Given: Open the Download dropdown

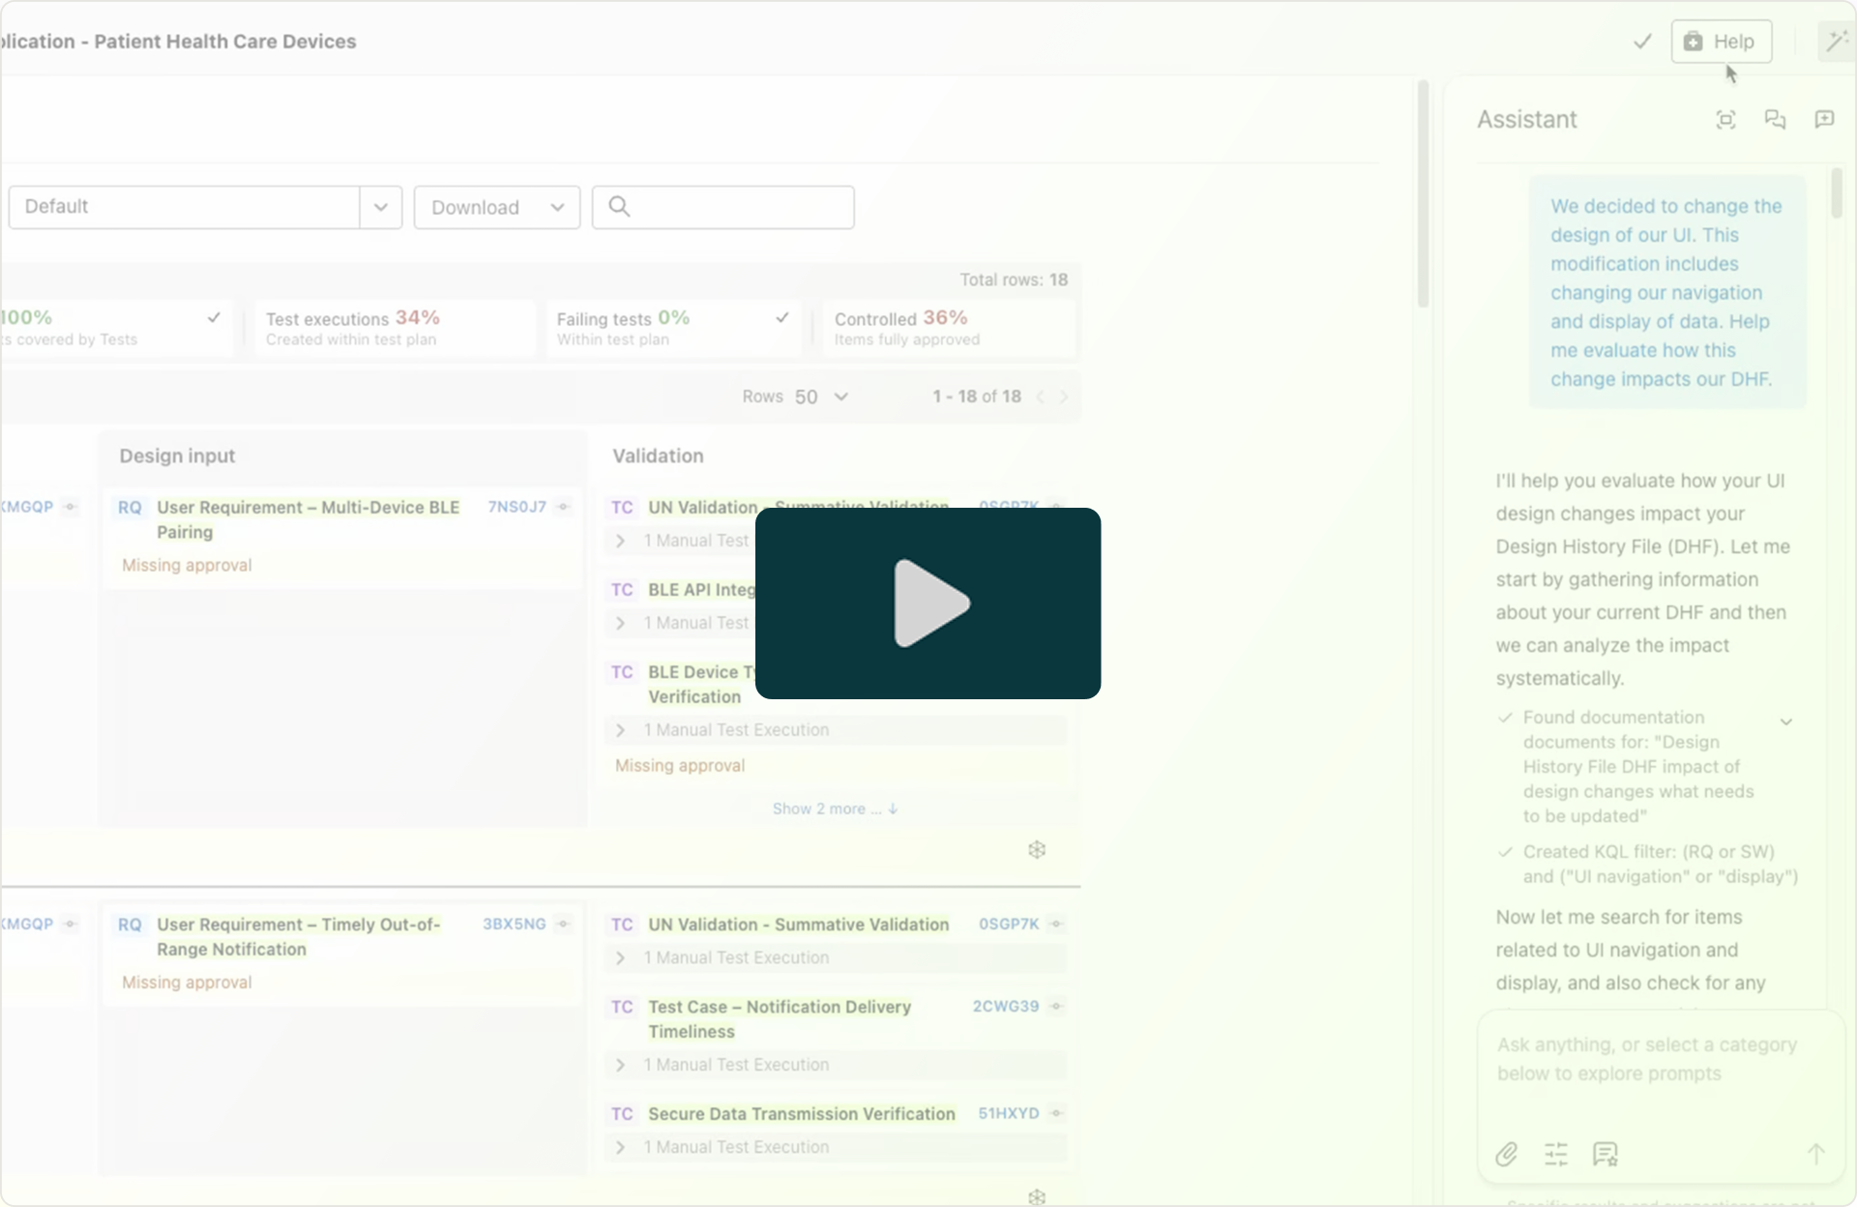Looking at the screenshot, I should pos(496,207).
